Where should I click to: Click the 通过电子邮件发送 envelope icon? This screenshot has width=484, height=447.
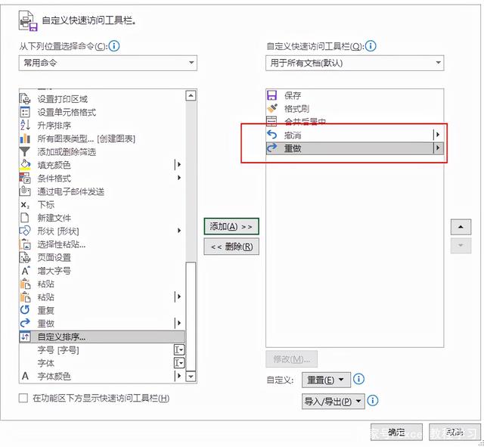[25, 191]
